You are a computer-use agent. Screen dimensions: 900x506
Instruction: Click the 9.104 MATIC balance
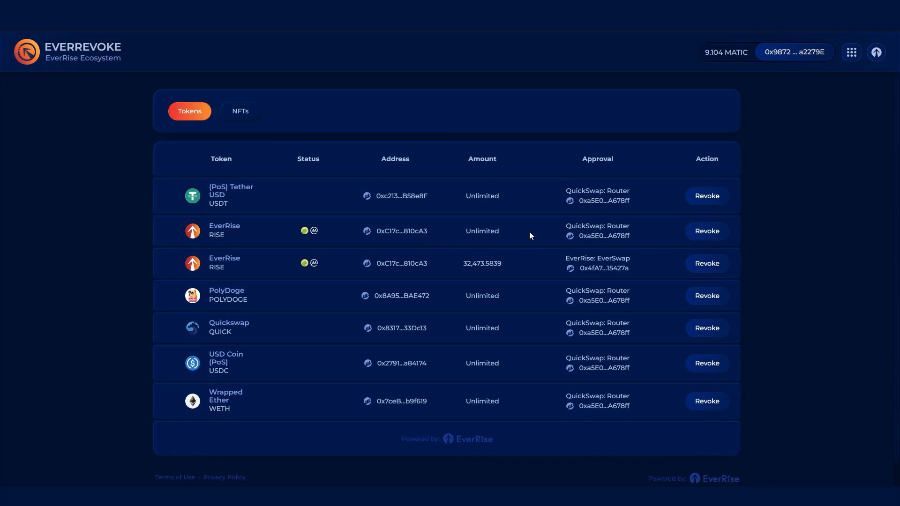(x=726, y=52)
